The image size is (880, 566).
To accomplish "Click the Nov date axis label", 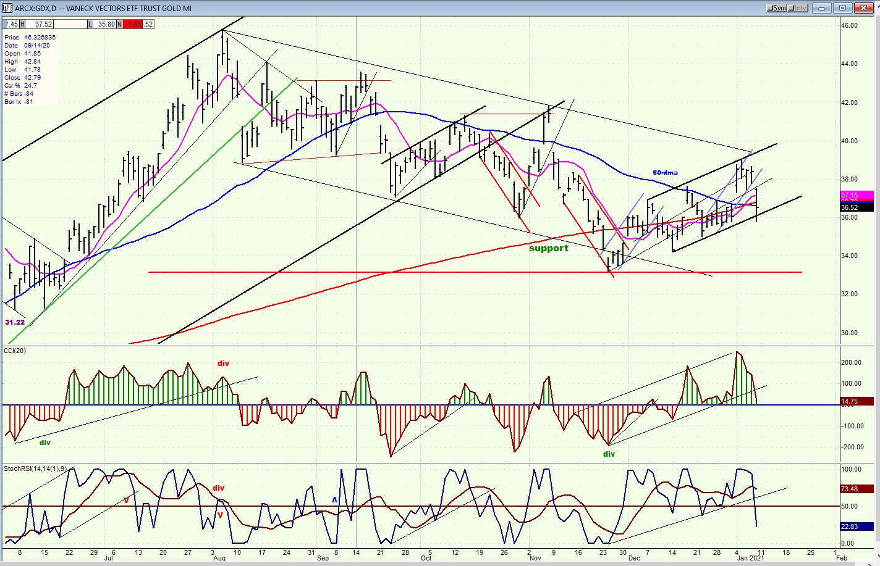I will click(535, 558).
